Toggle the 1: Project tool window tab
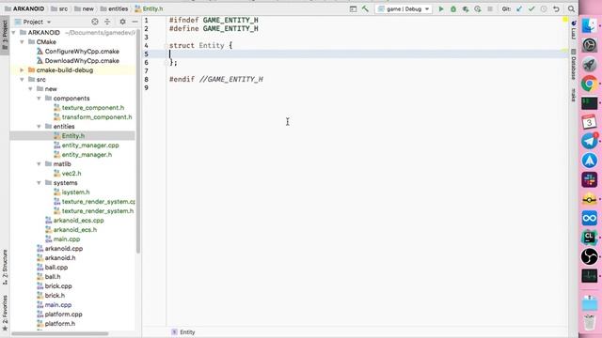The image size is (602, 338). click(5, 36)
